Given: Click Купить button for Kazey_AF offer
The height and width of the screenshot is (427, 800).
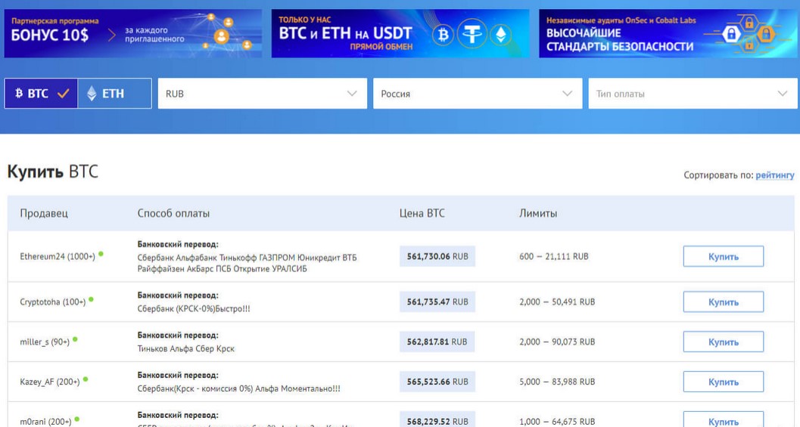Looking at the screenshot, I should click(x=724, y=382).
